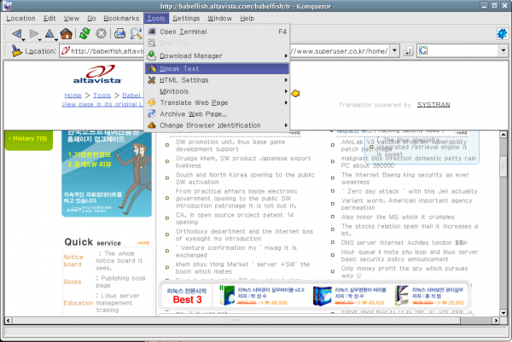Click the HTML Settings menu icon
The height and width of the screenshot is (342, 512).
(152, 80)
